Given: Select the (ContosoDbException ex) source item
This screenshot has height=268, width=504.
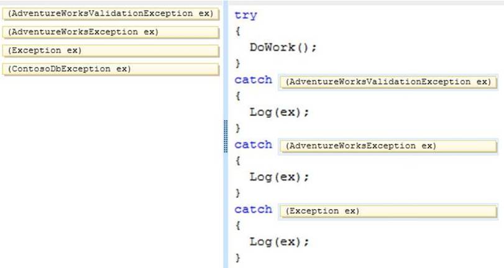Looking at the screenshot, I should point(111,69).
